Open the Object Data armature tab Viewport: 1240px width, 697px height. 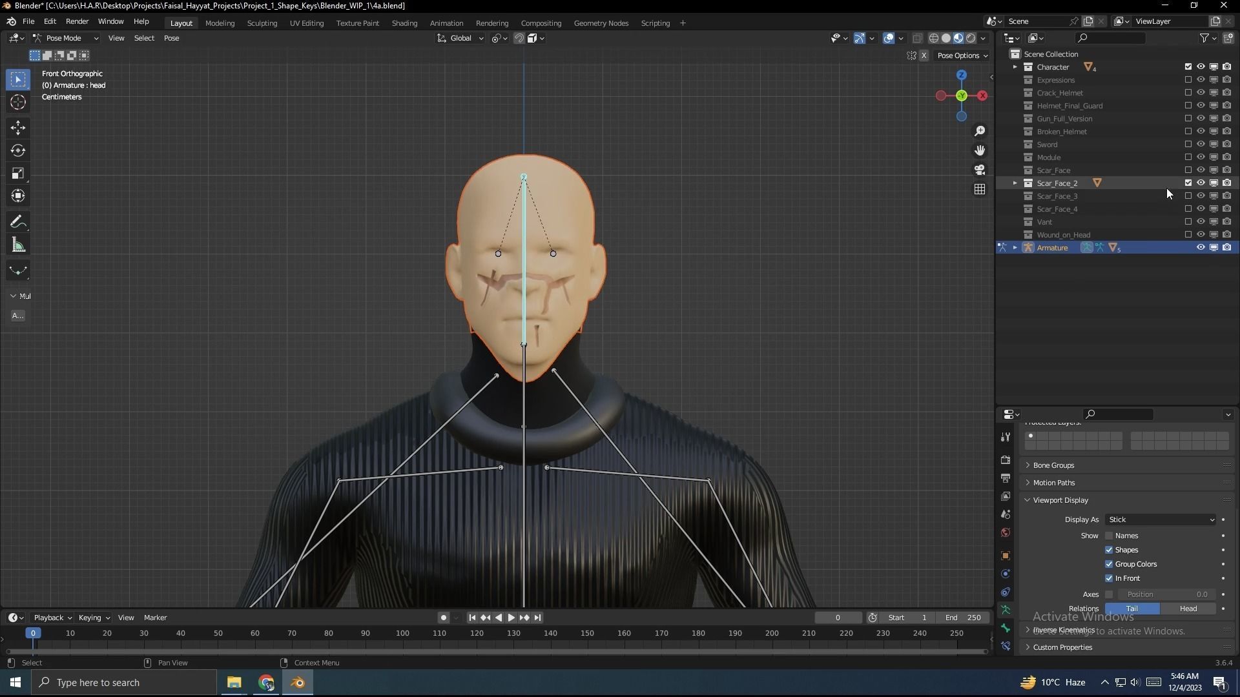1006,610
